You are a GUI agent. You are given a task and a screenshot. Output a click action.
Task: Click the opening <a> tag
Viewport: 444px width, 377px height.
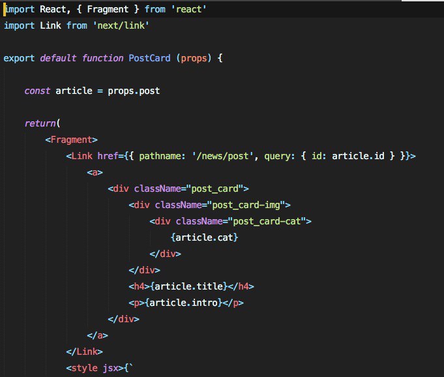coord(95,172)
